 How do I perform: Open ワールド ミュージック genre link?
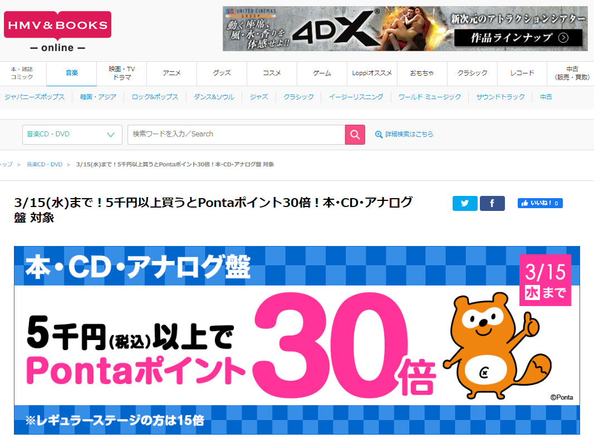(x=430, y=97)
